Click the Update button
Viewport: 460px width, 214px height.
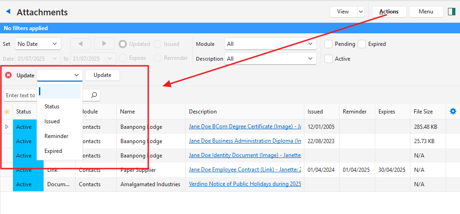[102, 75]
